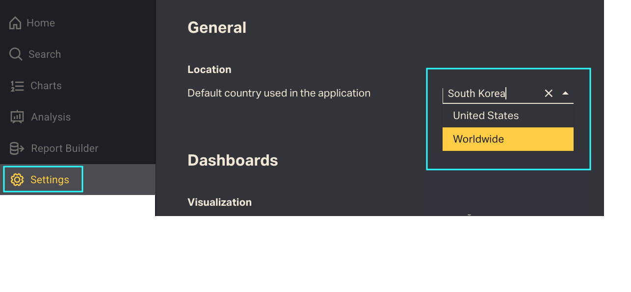
Task: Click the Analysis presentation board icon
Action: point(17,117)
